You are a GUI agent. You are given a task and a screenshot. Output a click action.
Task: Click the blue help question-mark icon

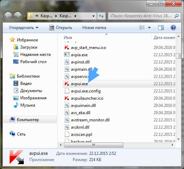tap(173, 28)
